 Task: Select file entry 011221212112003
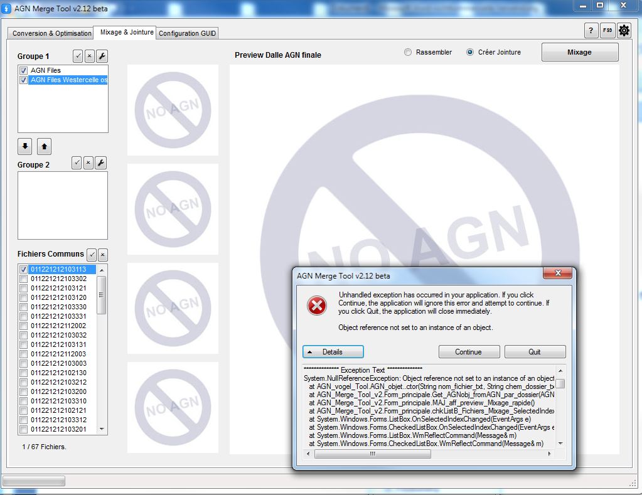pyautogui.click(x=58, y=354)
